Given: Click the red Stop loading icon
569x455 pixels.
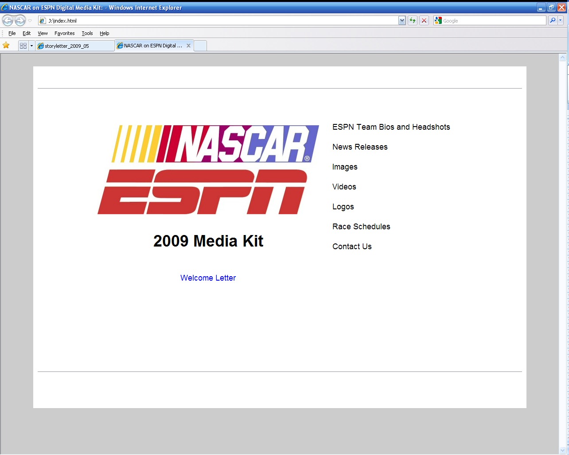Looking at the screenshot, I should pyautogui.click(x=424, y=20).
